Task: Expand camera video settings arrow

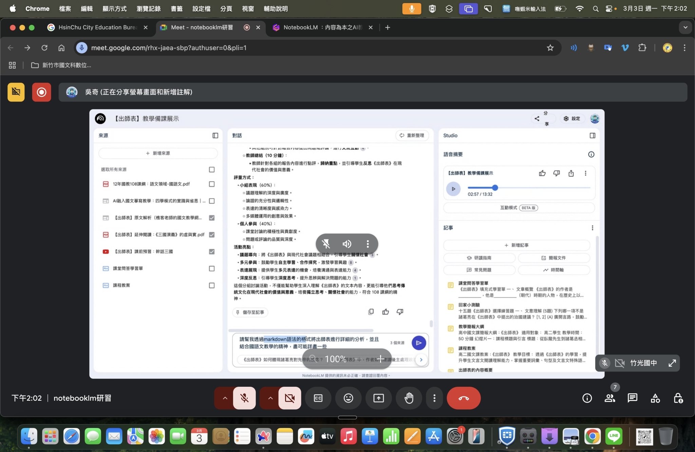Action: [270, 398]
